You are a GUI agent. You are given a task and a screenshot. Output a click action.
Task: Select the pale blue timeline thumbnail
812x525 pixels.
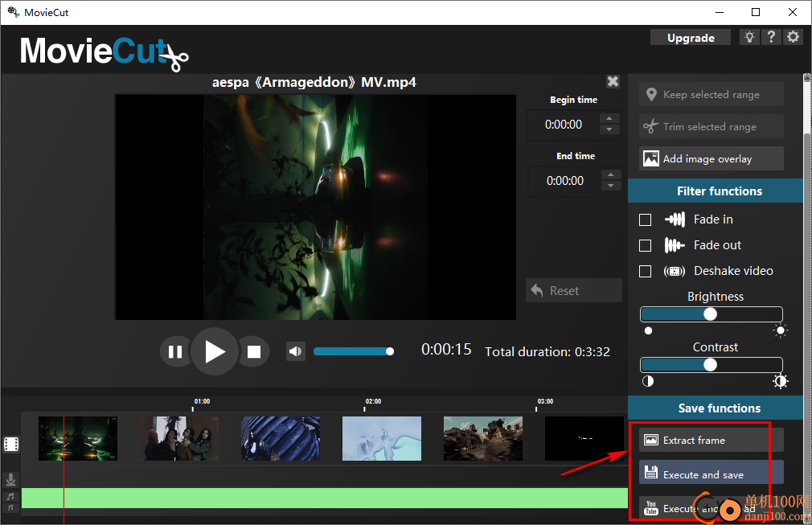coord(382,438)
